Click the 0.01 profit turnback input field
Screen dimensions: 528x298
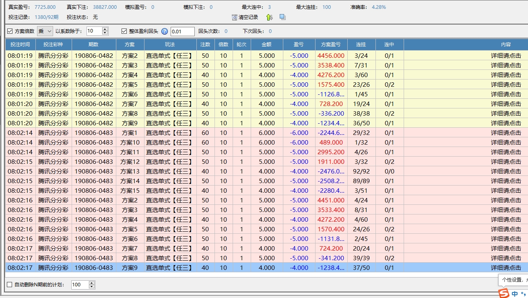(182, 31)
